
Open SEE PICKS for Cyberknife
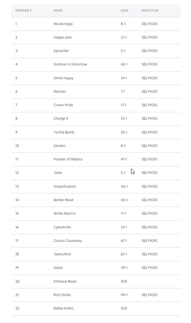149,227
